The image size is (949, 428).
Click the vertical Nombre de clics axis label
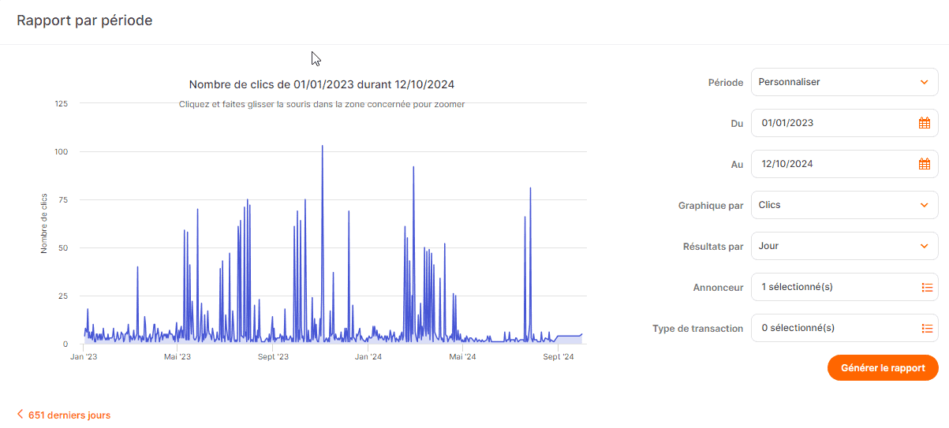[44, 223]
